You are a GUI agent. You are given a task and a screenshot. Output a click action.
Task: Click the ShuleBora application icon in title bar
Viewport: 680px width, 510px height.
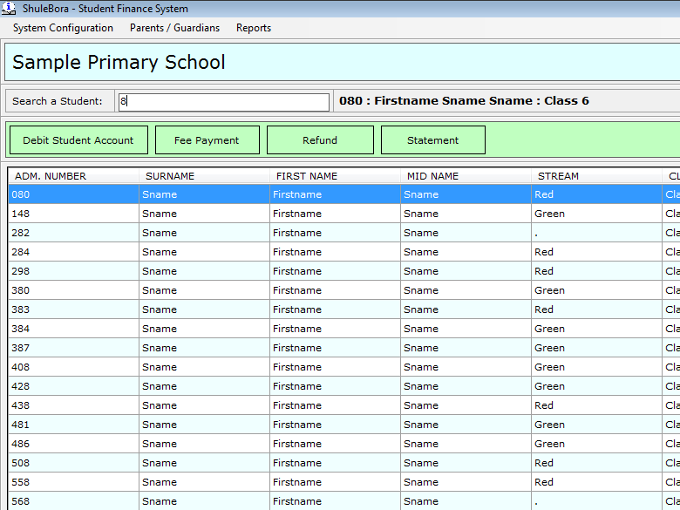(9, 9)
